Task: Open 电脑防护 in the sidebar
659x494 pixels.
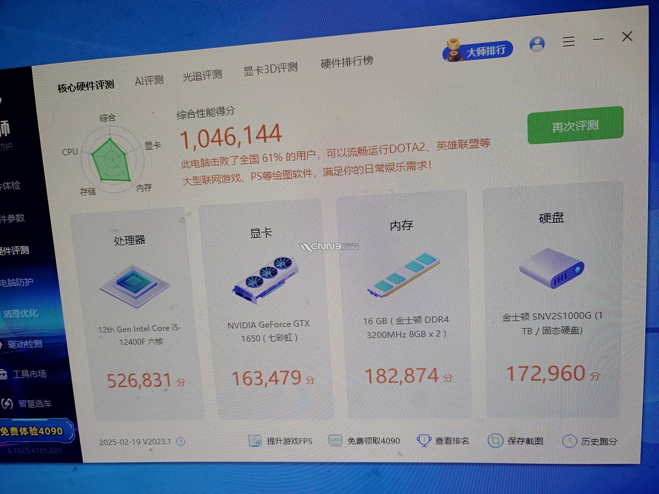Action: (16, 283)
